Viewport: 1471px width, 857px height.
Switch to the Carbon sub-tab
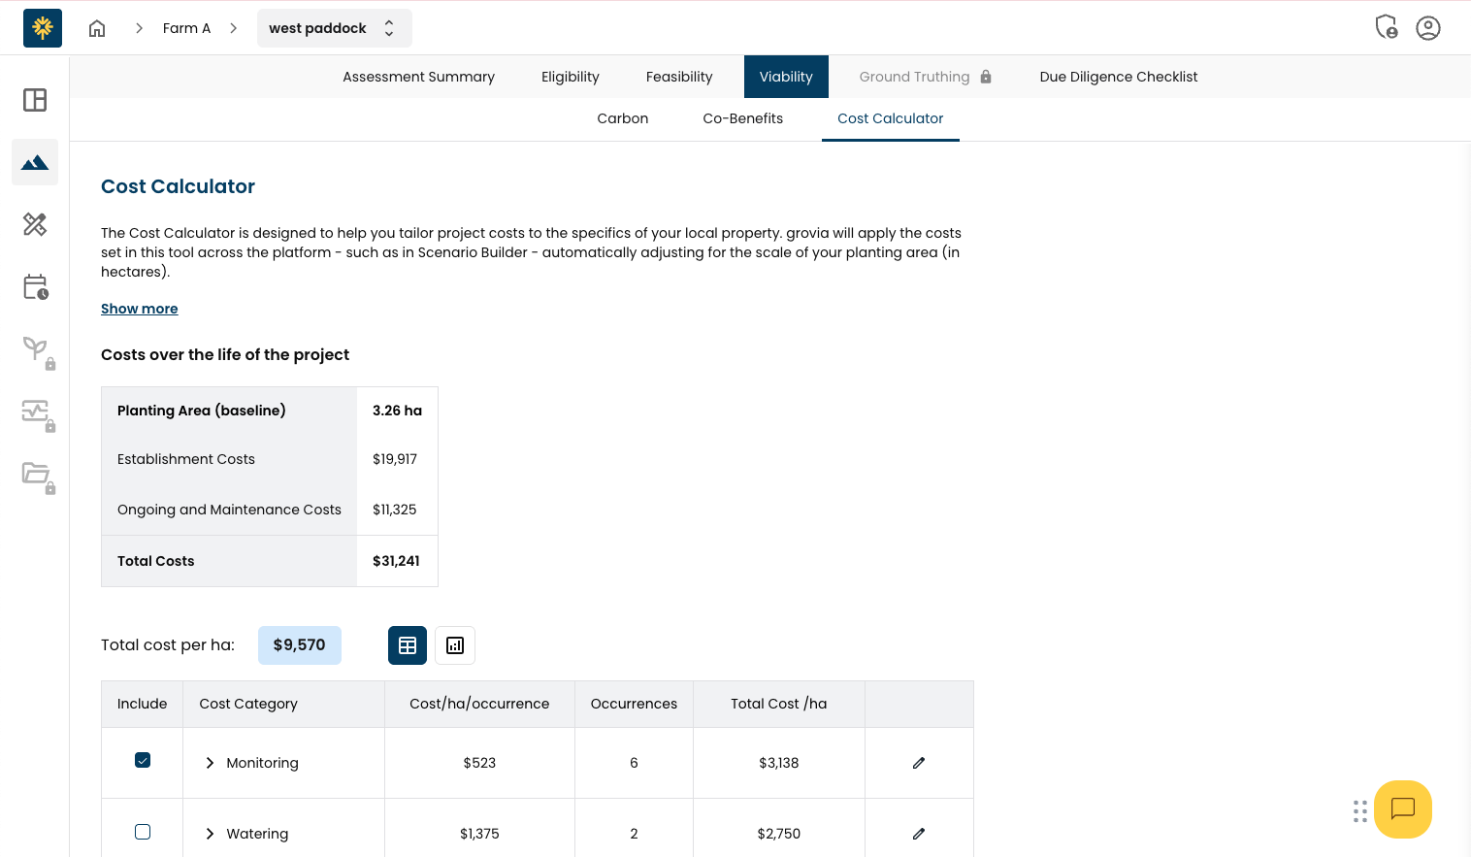click(623, 118)
